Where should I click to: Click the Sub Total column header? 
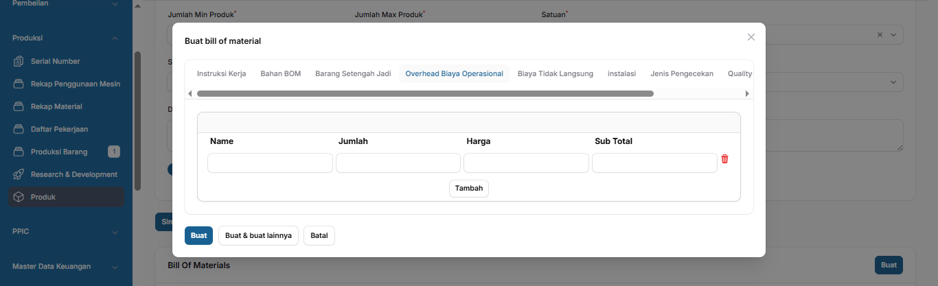pos(613,141)
